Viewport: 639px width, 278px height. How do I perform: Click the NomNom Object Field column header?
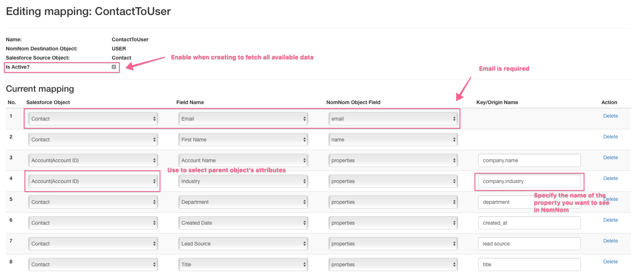[353, 102]
